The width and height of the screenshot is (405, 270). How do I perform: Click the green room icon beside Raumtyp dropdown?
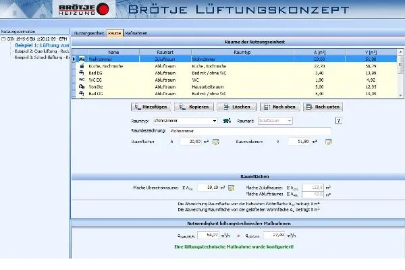point(227,121)
